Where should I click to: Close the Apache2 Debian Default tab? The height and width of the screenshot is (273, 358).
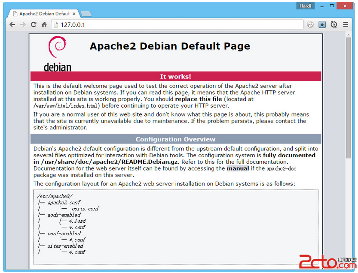(74, 14)
